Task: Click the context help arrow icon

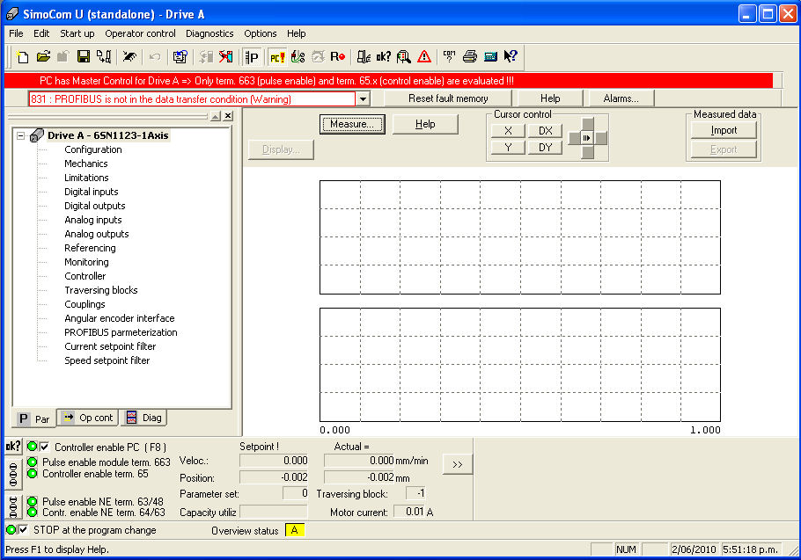Action: 511,56
